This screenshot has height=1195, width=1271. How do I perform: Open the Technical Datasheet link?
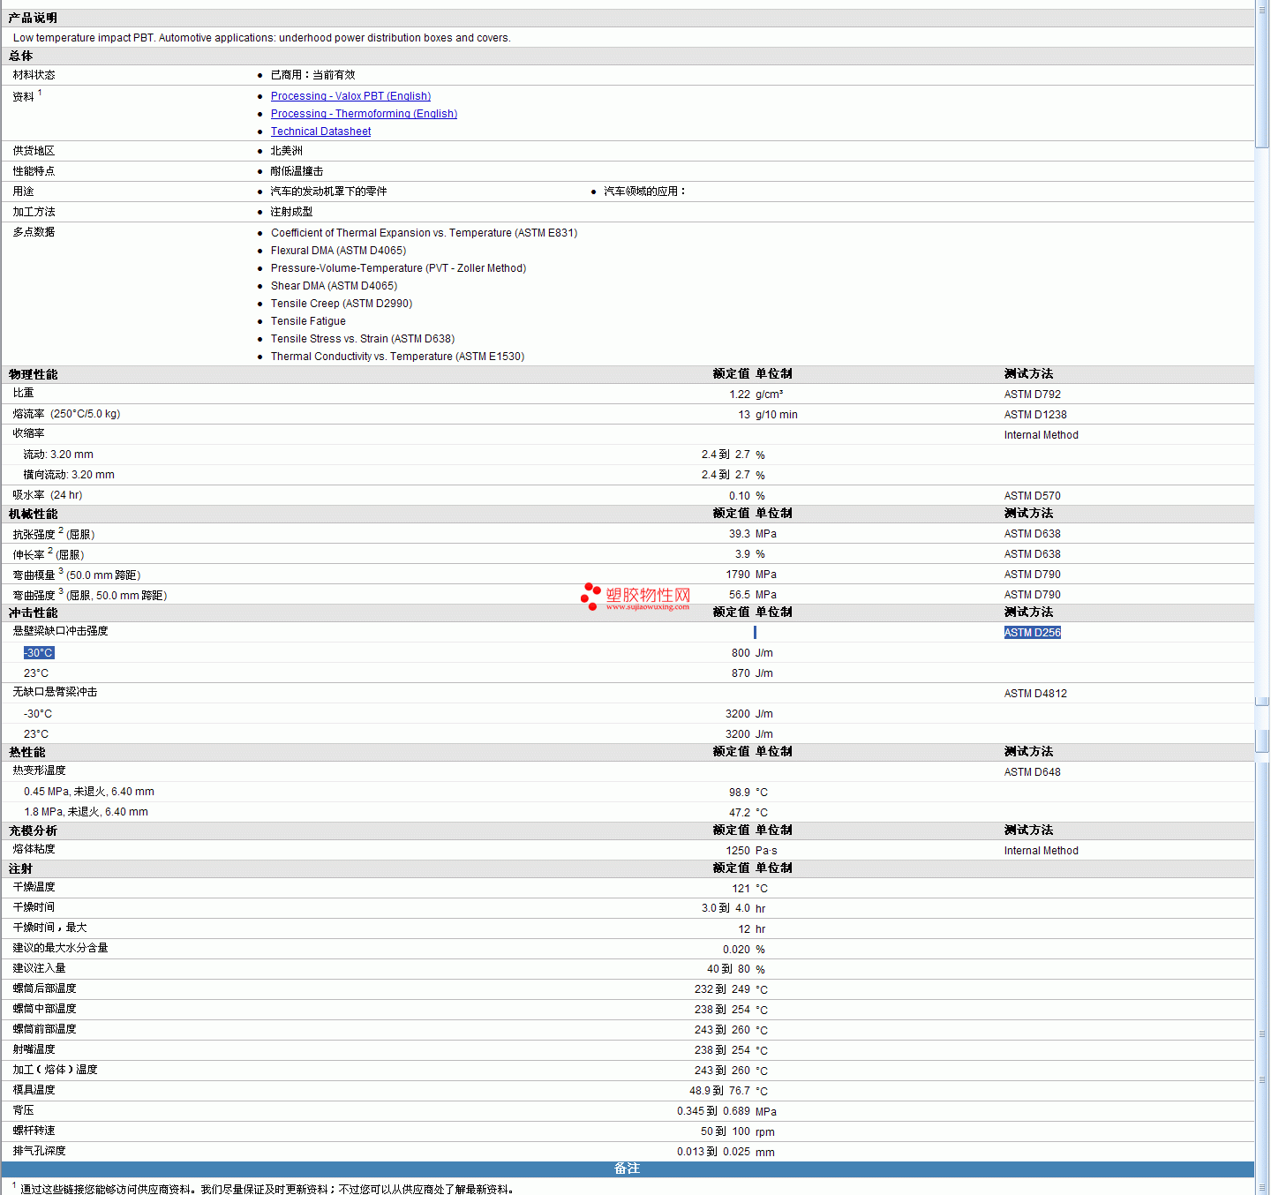320,132
